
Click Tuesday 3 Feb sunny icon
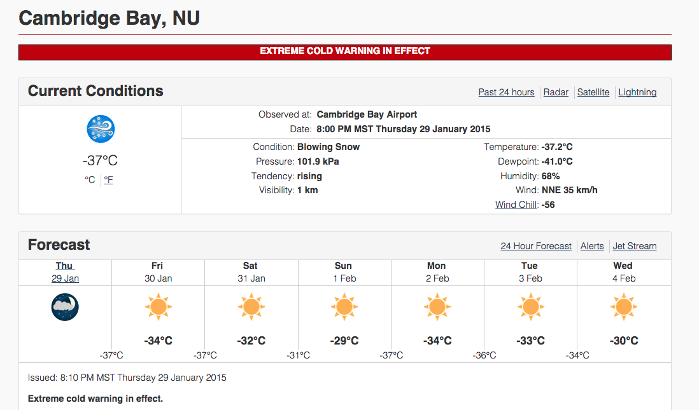tap(530, 307)
